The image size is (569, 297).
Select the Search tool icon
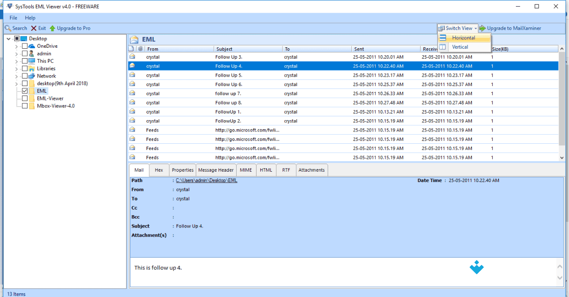7,28
